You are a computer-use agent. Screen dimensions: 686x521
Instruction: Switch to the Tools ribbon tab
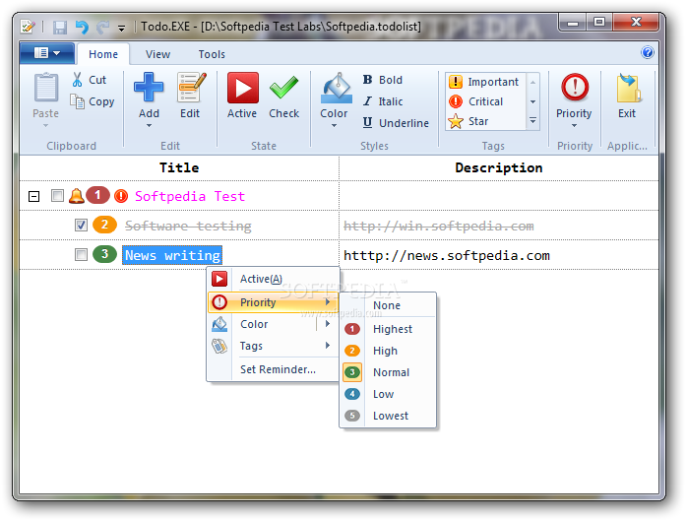click(212, 54)
